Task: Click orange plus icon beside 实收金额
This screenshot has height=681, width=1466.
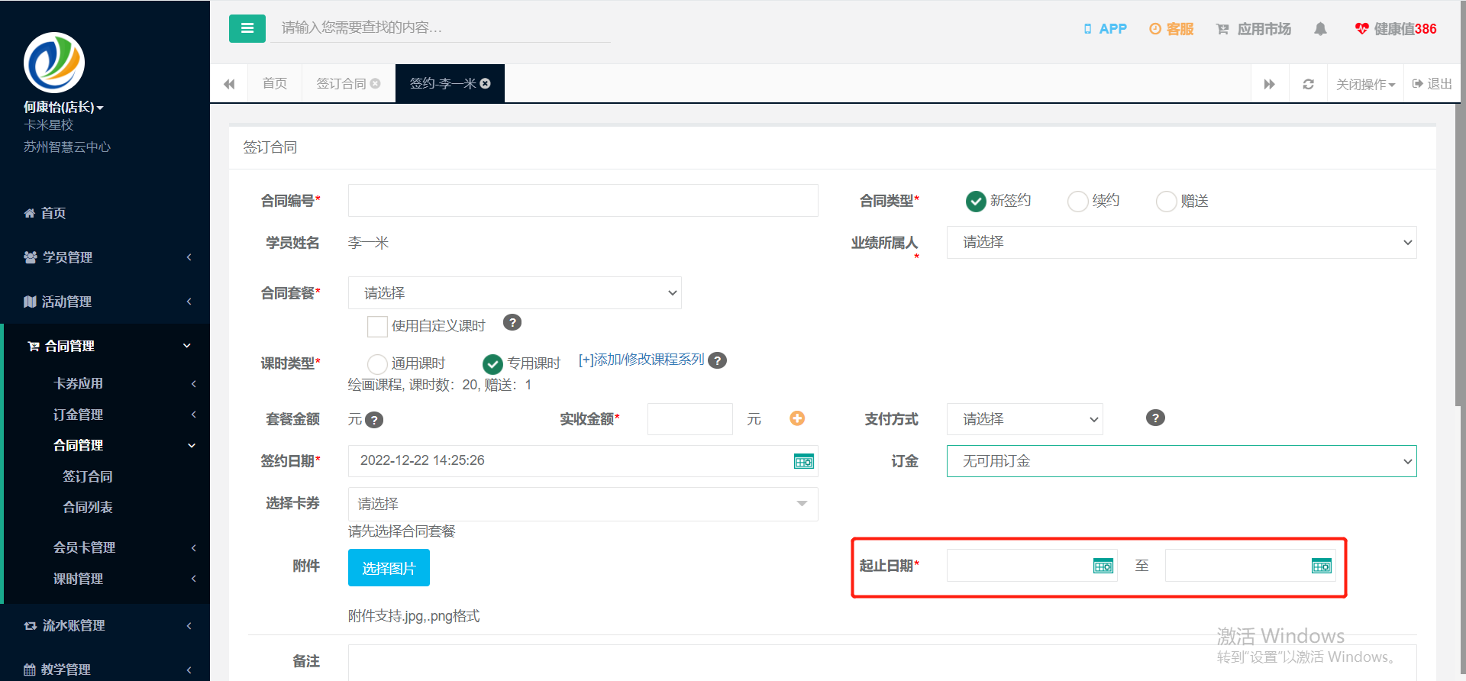Action: (797, 418)
